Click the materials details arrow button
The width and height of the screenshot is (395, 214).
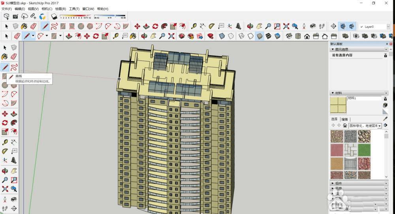(386, 125)
